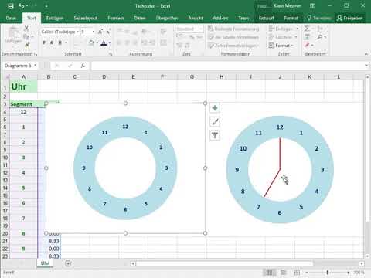Screen dimensions: 371x278
Task: Click the AutoSum sigma icon
Action: (307, 29)
